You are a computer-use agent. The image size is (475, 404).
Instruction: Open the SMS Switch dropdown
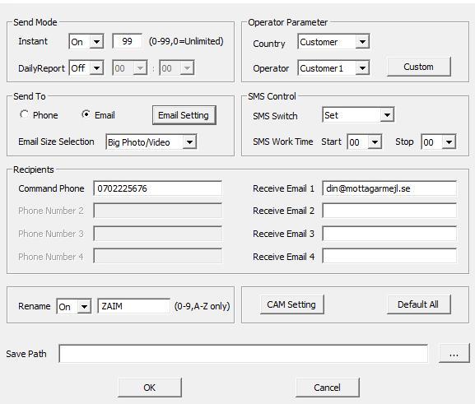pos(358,114)
